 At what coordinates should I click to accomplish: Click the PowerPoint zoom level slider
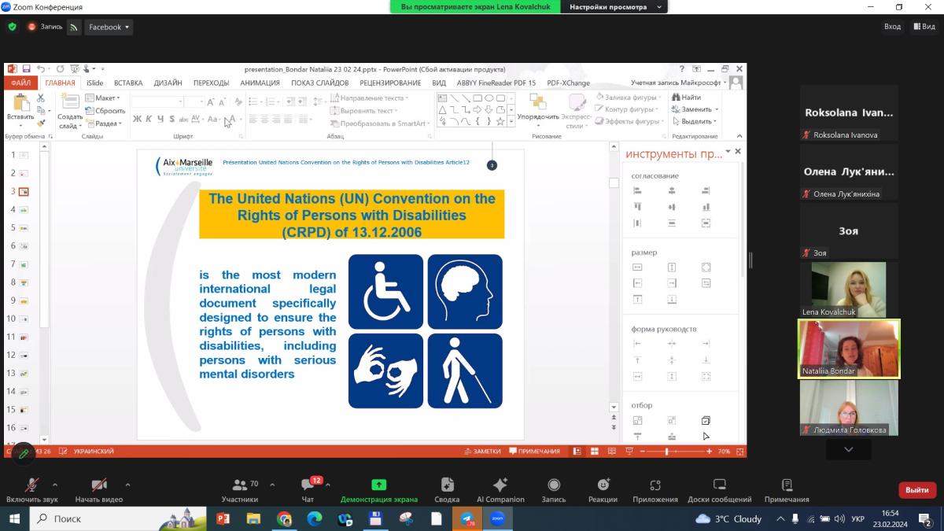(x=667, y=452)
